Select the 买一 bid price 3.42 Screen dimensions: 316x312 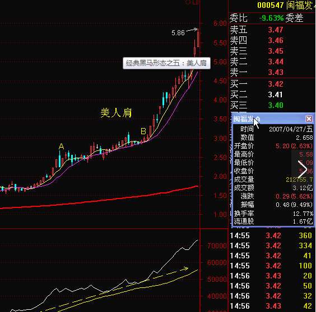point(276,84)
